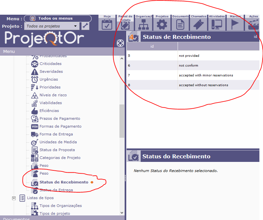Select Prioridades in the menu tree

point(50,87)
